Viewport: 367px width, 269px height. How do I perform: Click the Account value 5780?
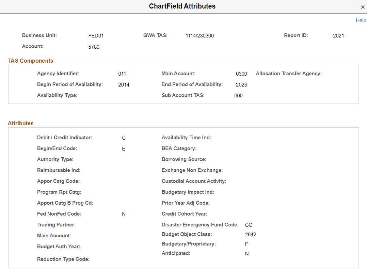pos(94,47)
